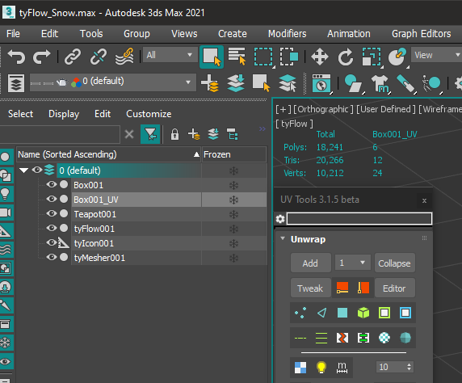This screenshot has height=383, width=462.
Task: Toggle the Scene Explorer display filter funnel
Action: tap(150, 134)
